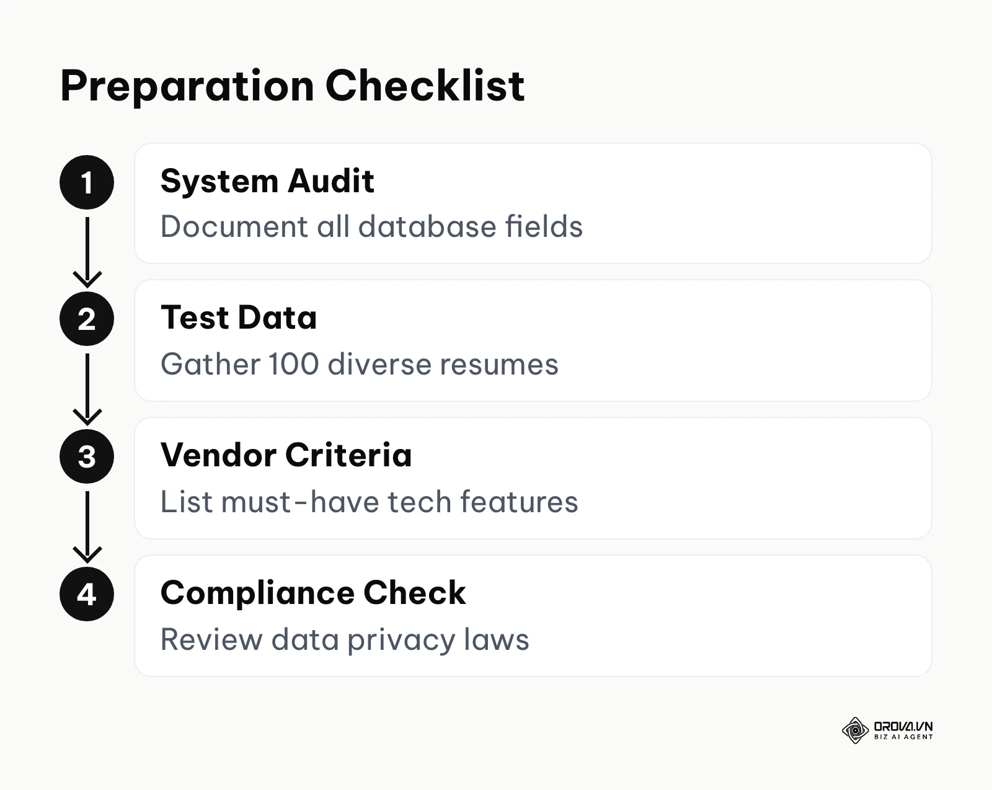Screen dimensions: 992x790
Task: Click "Document all database fields" text
Action: pos(371,226)
